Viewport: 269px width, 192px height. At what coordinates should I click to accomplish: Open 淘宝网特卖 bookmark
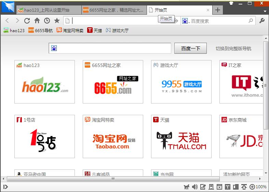coord(70,30)
